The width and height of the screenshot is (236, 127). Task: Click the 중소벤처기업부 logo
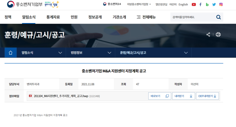click(x=25, y=4)
